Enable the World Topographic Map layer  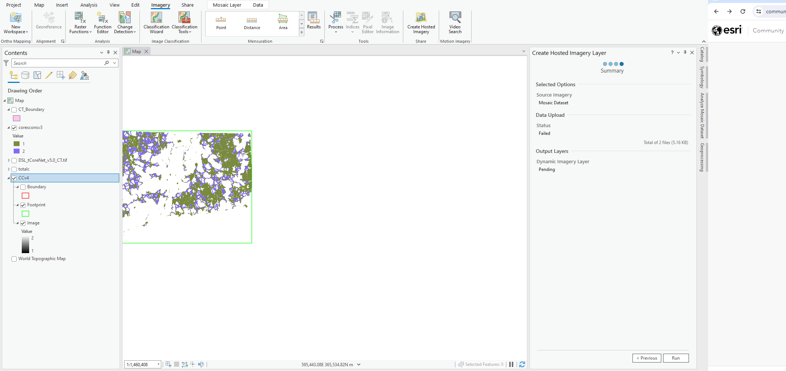tap(14, 259)
